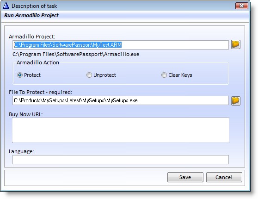Focus the Language text field
Image resolution: width=258 pixels, height=199 pixels.
[x=120, y=160]
